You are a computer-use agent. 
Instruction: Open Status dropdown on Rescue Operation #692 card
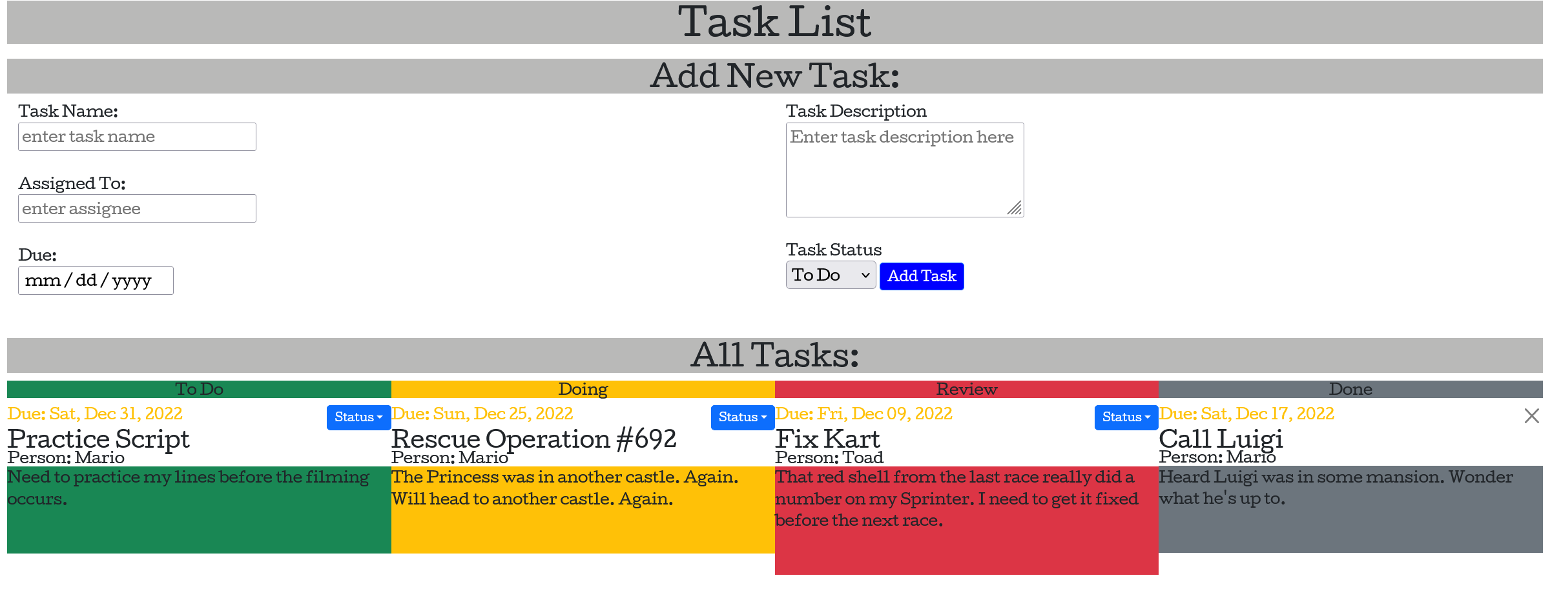pyautogui.click(x=742, y=417)
